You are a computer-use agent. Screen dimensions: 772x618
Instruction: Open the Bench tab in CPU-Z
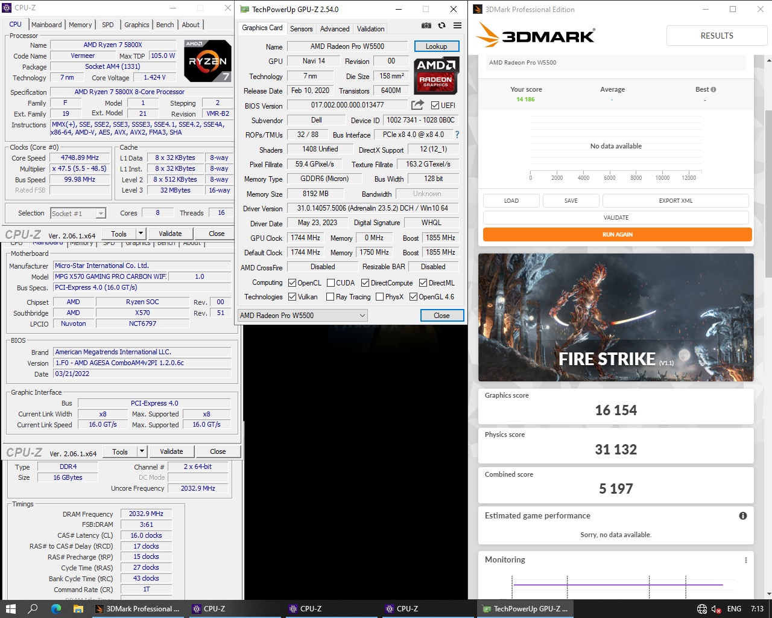pyautogui.click(x=165, y=25)
